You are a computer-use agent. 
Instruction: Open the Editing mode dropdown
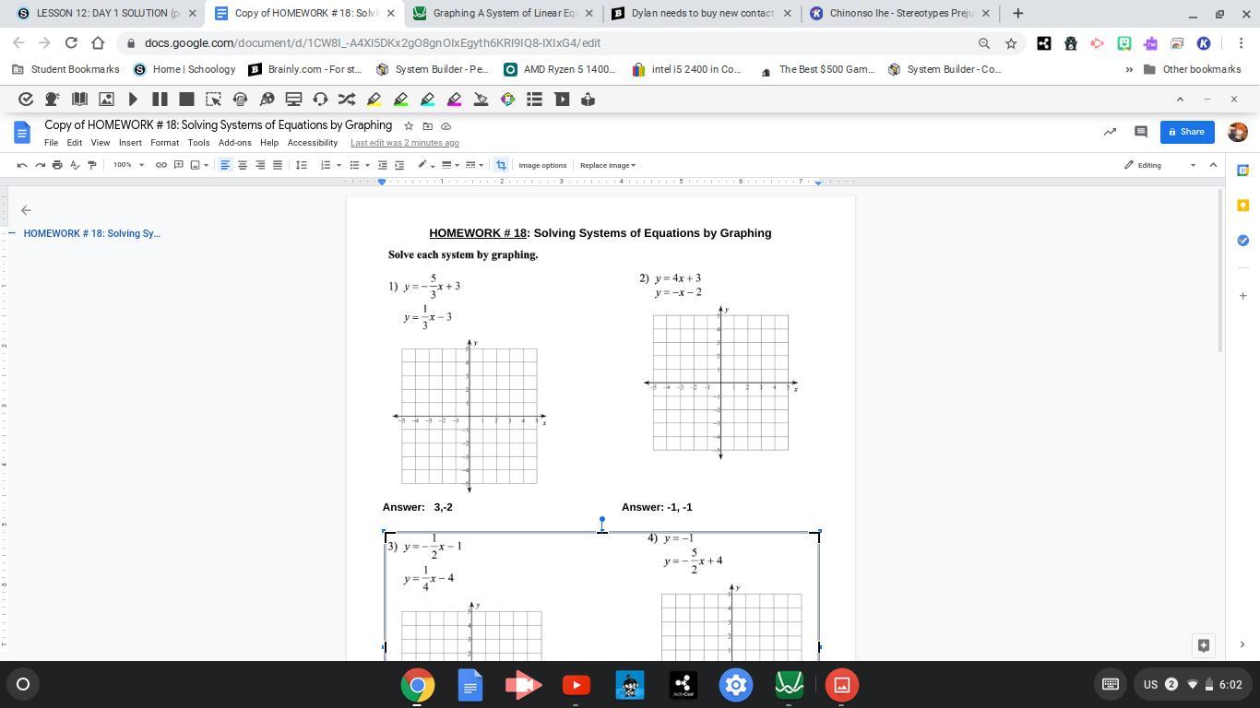tap(1159, 165)
